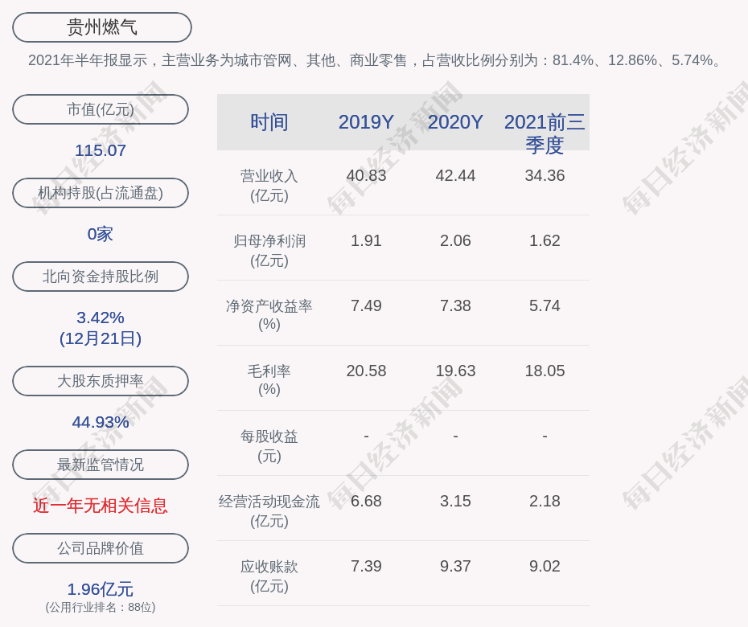The height and width of the screenshot is (627, 748).
Task: Select the 2021前三季度 column header
Action: [545, 133]
